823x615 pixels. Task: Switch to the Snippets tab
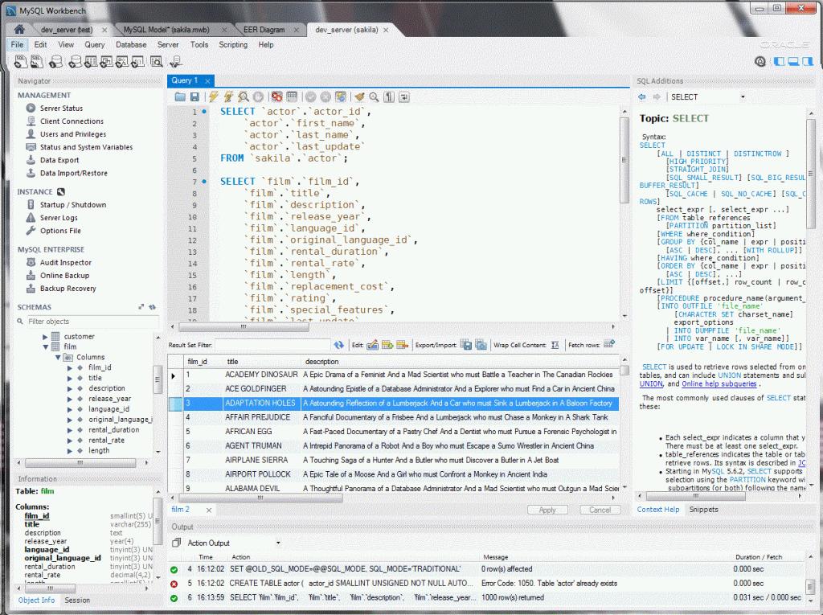(703, 510)
